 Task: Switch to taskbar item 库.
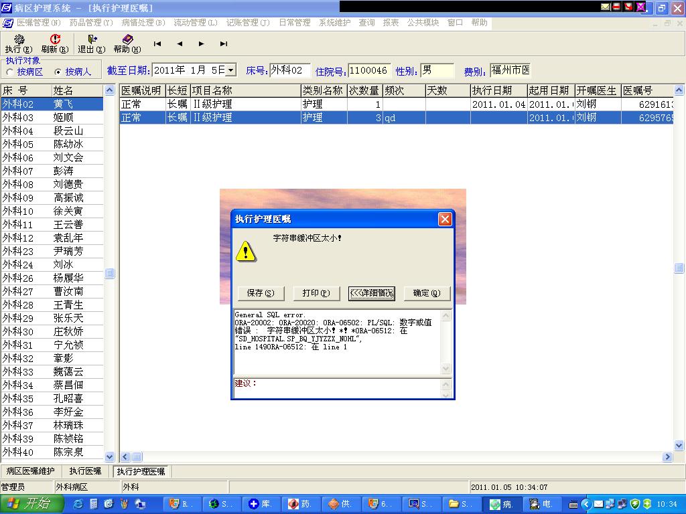click(x=261, y=504)
